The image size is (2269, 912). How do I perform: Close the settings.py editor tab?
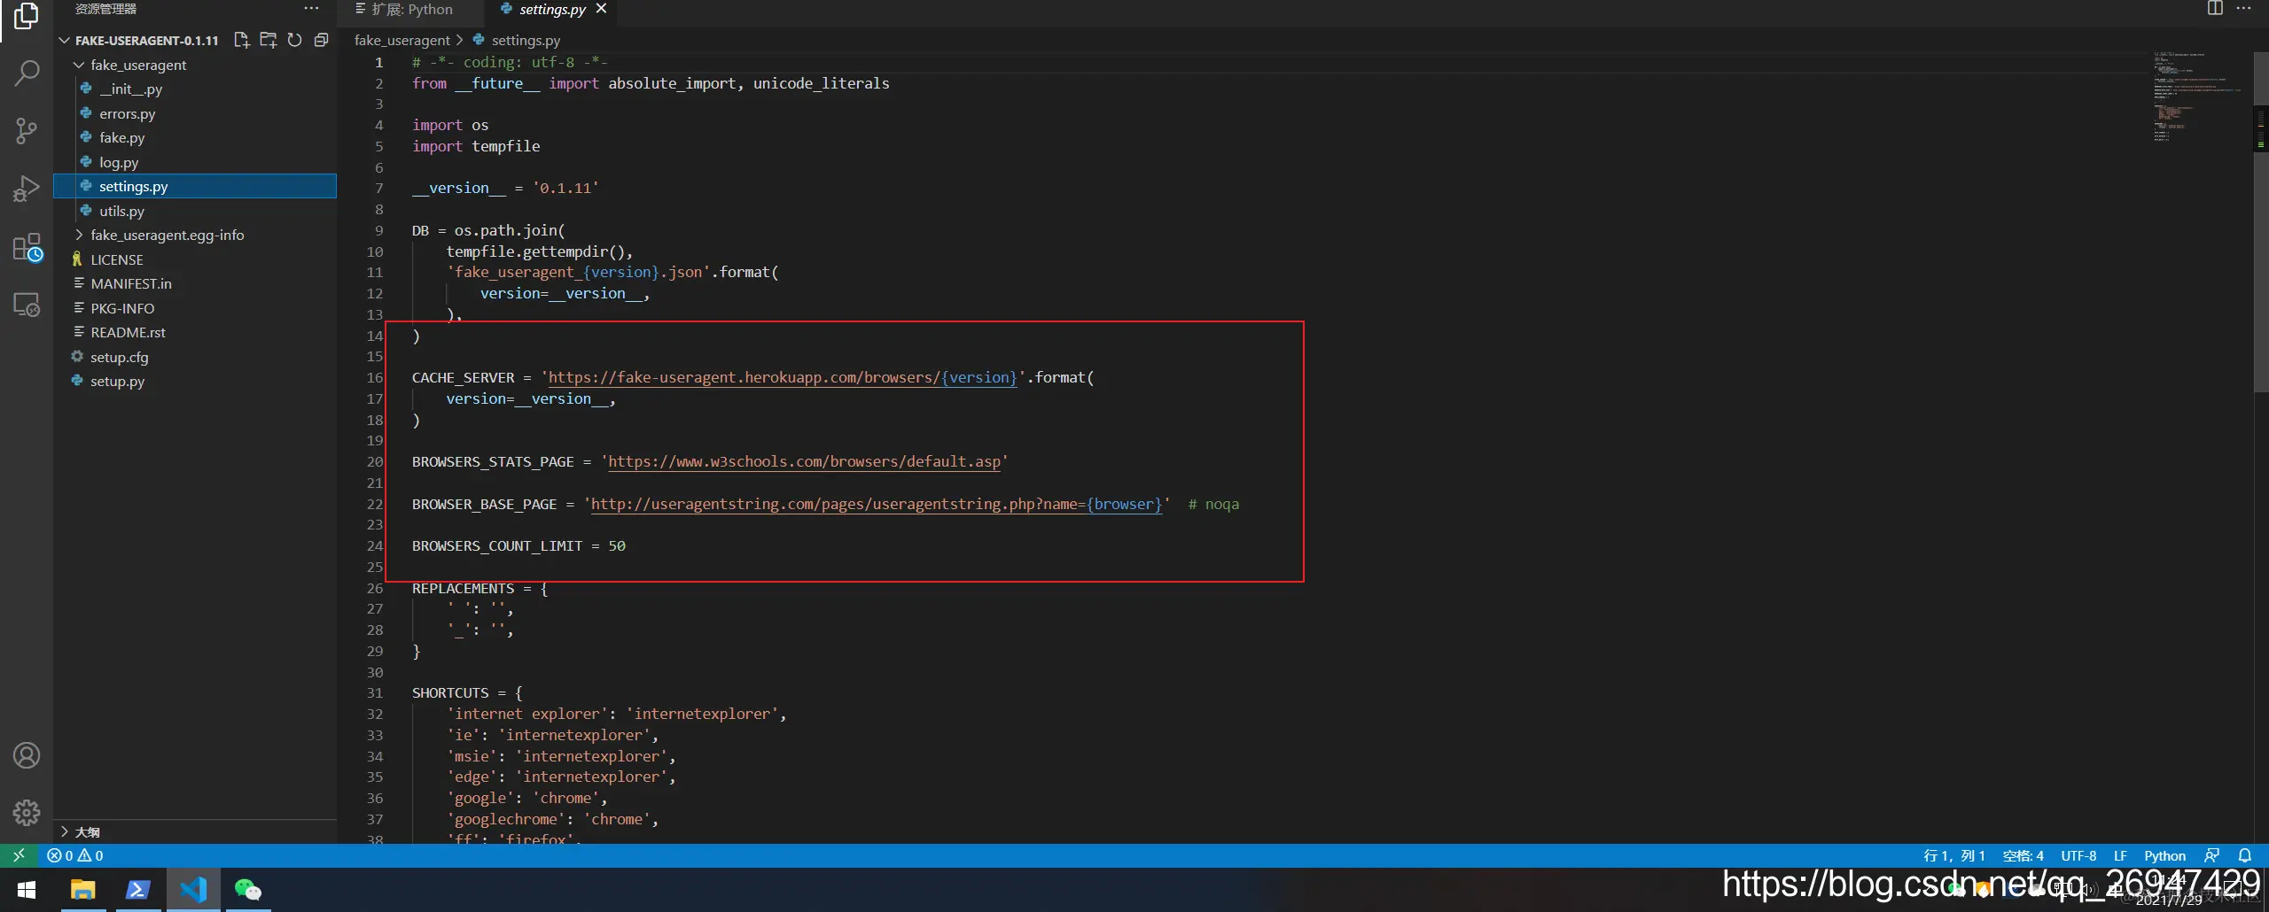pyautogui.click(x=601, y=9)
